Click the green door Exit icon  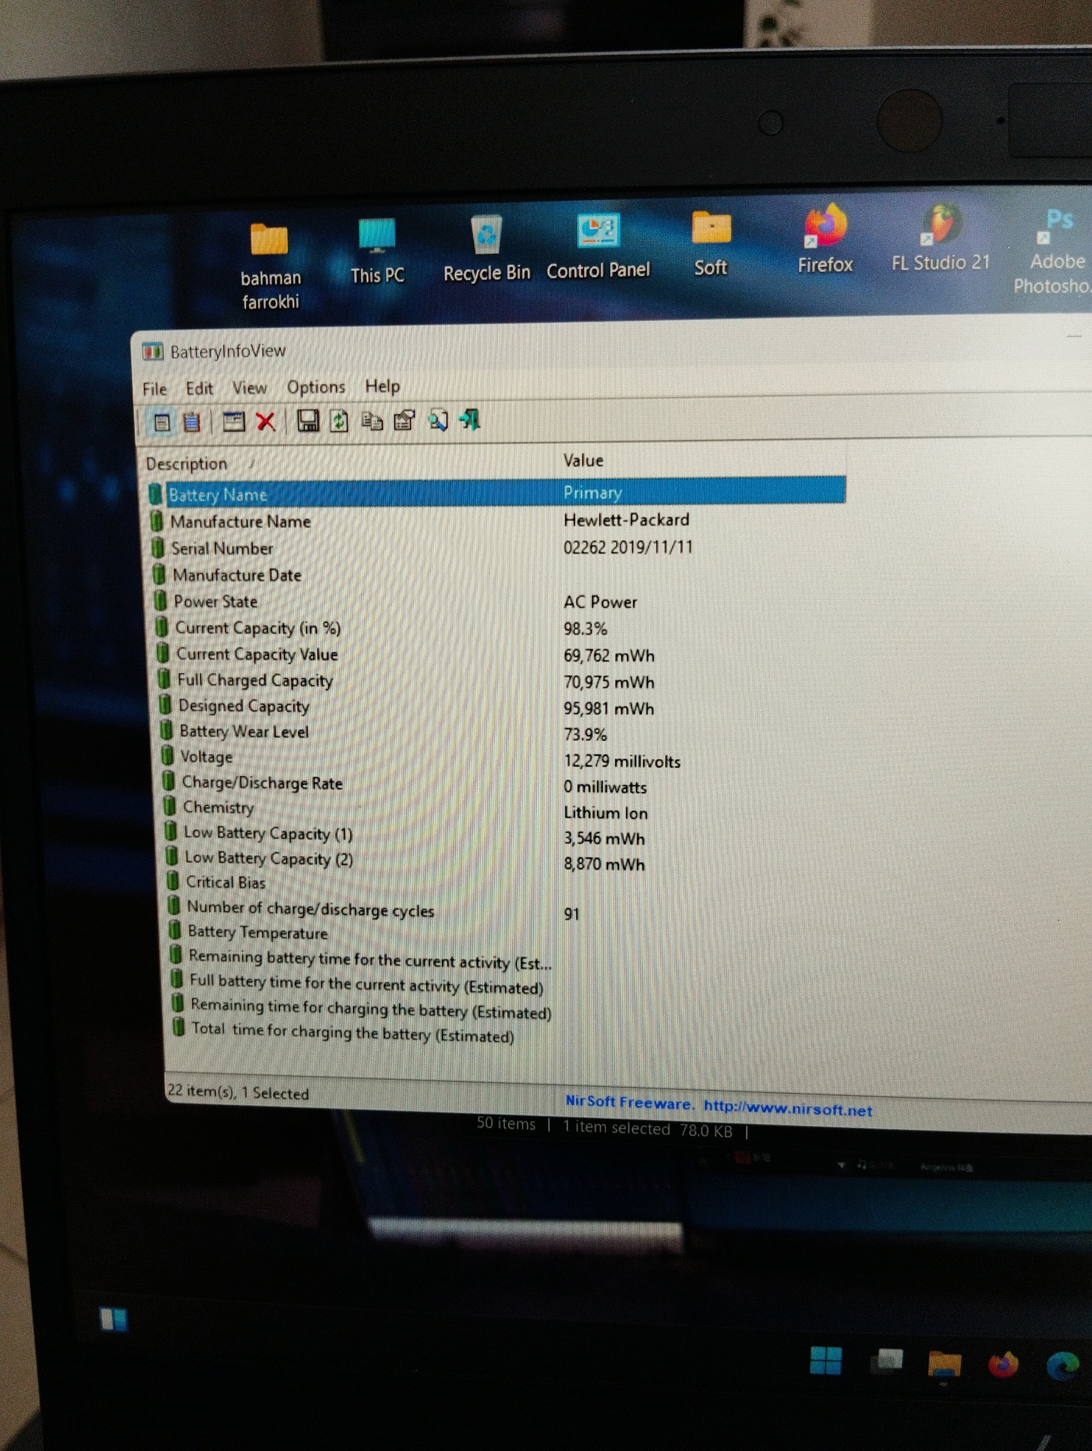(x=470, y=419)
